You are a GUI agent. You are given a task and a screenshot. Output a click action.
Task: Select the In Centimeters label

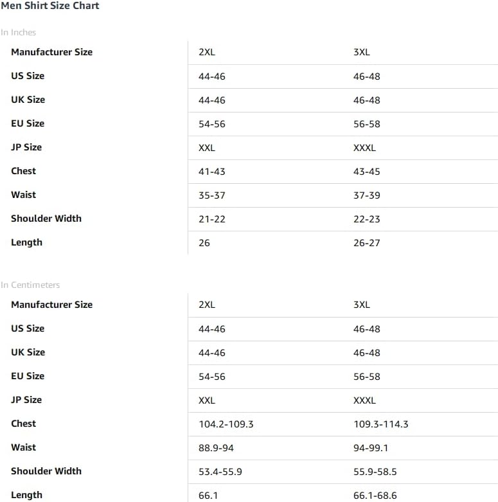(30, 285)
